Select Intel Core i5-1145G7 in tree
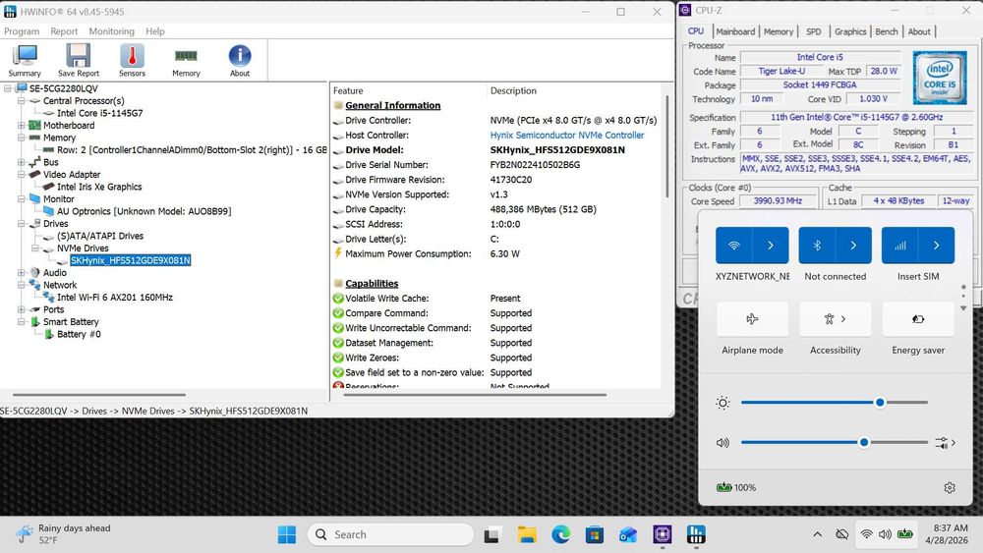Screen dimensions: 983x553 pos(99,113)
